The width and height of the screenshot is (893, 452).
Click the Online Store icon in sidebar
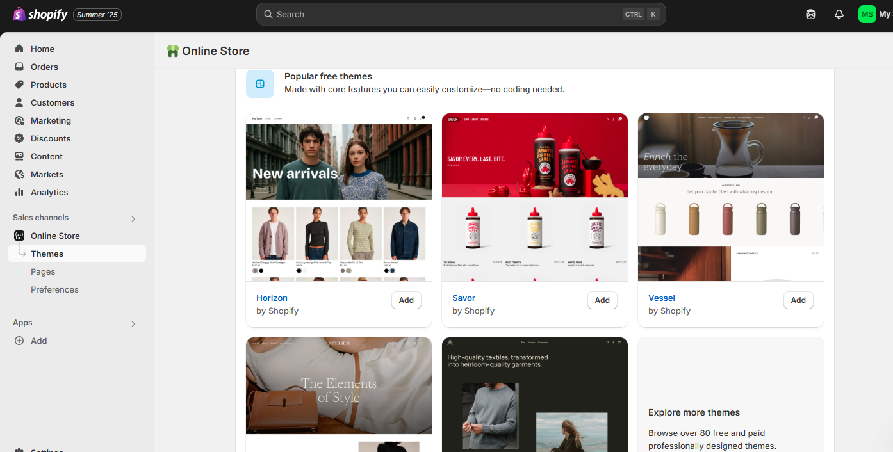coord(19,236)
